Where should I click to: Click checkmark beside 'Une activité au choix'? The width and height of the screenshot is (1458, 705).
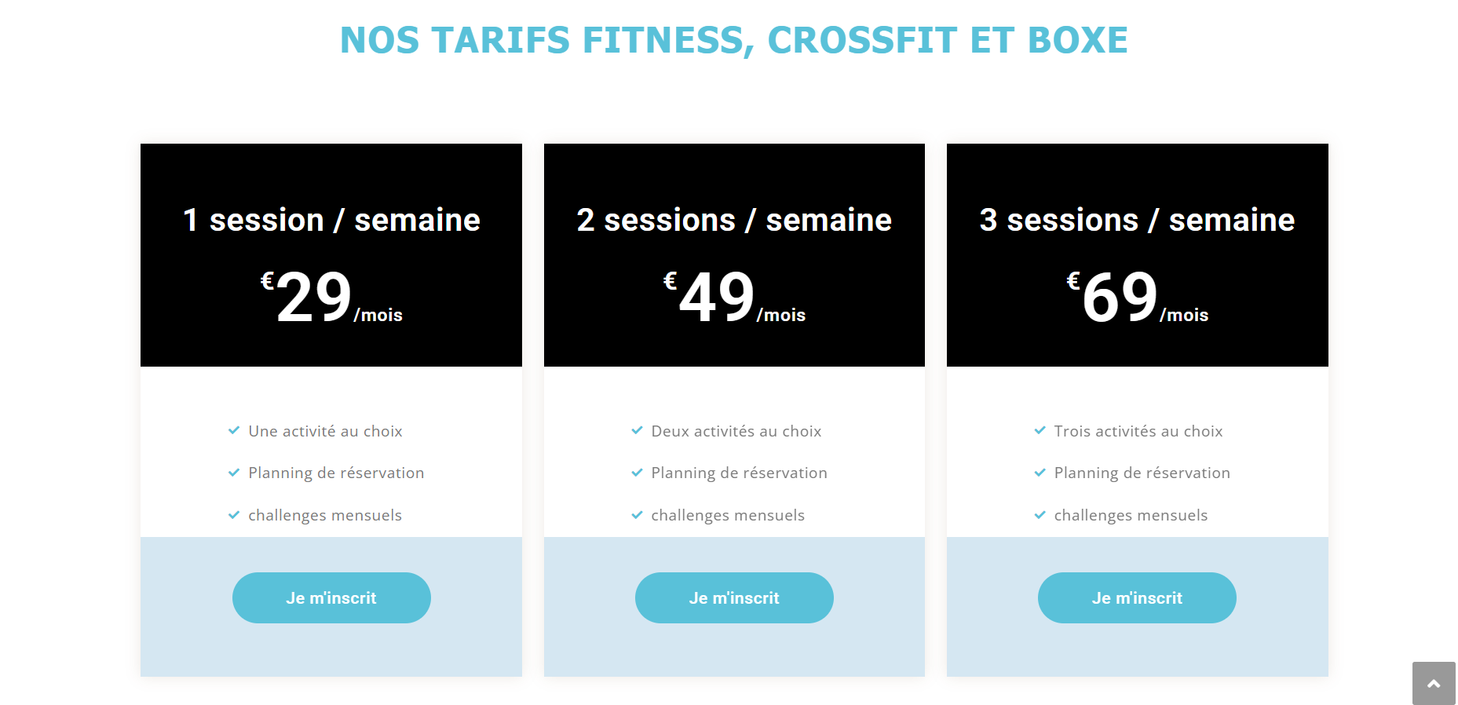click(x=234, y=430)
